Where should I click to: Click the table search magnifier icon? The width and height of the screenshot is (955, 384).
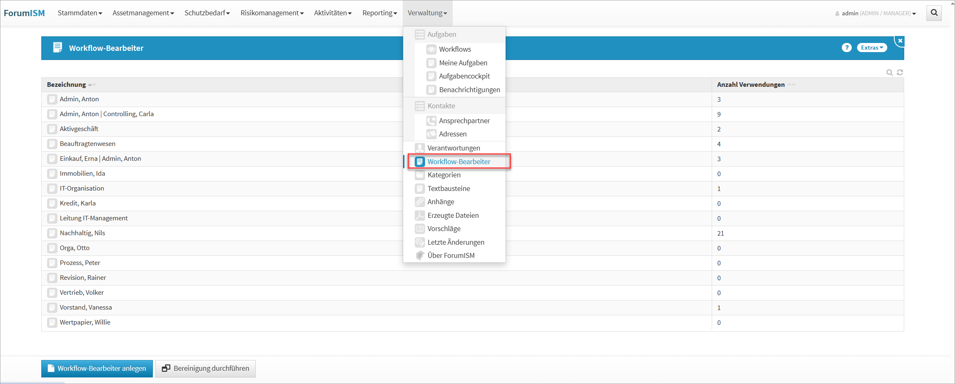click(889, 73)
